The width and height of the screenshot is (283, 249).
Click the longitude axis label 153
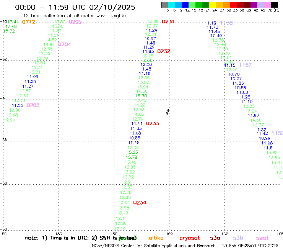59,234
